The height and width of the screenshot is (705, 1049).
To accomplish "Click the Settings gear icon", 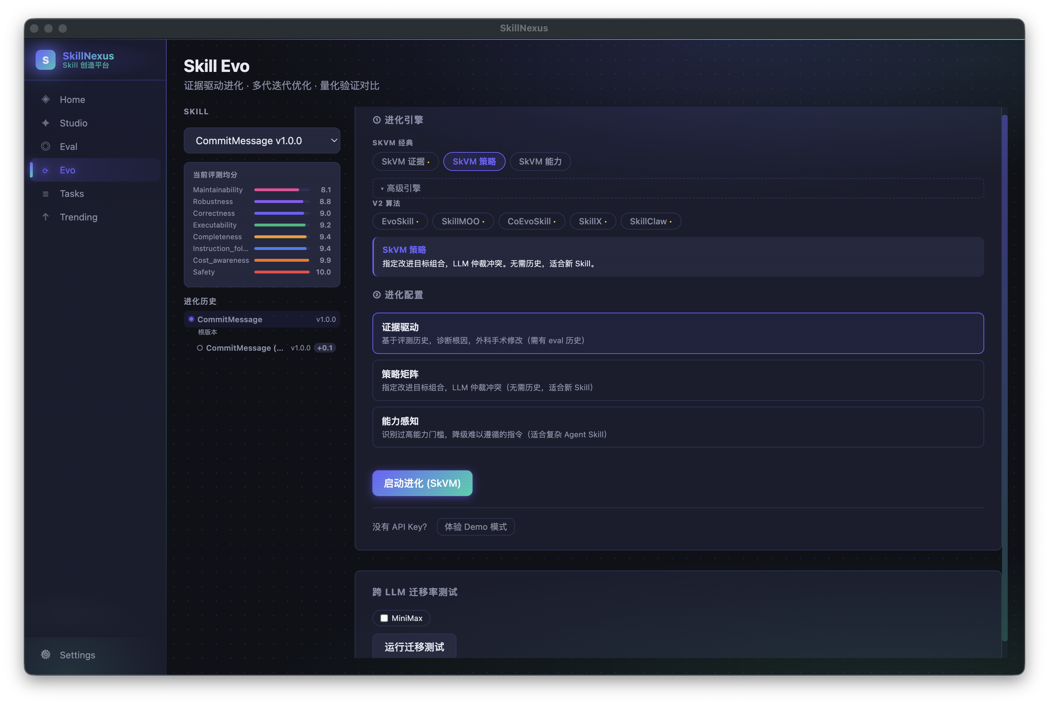I will 46,655.
